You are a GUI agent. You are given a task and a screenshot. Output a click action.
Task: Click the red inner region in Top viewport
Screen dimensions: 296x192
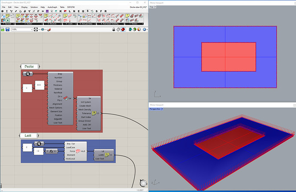click(x=229, y=57)
